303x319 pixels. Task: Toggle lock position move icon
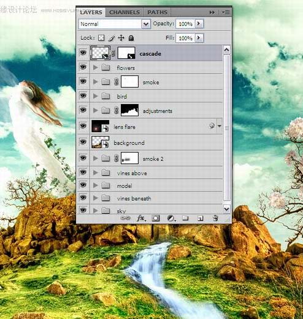pyautogui.click(x=121, y=38)
